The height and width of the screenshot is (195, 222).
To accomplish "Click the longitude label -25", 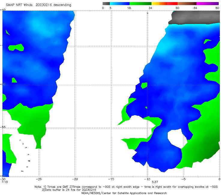I will [x=38, y=179].
